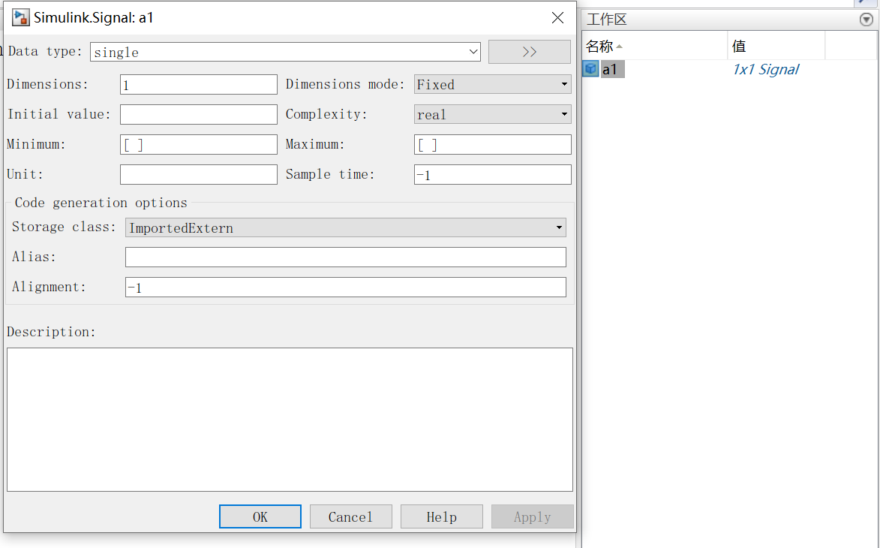Viewport: 880px width, 548px height.
Task: Open the Dimensions mode dropdown
Action: [493, 84]
